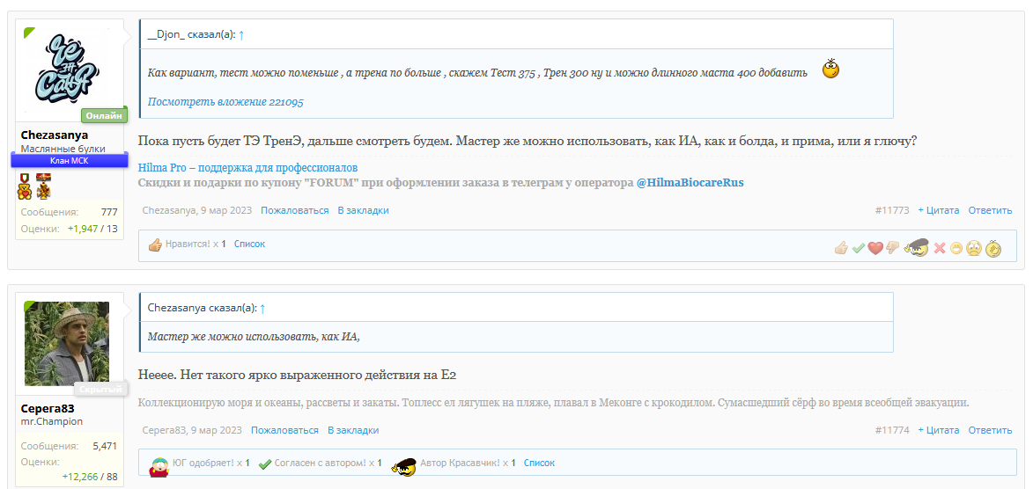
Task: Select laughing smiley reaction on post #11773
Action: pyautogui.click(x=956, y=248)
